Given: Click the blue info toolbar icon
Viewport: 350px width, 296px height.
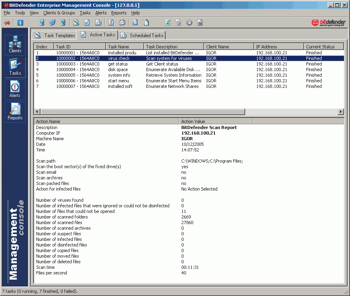Looking at the screenshot, I should point(20,23).
